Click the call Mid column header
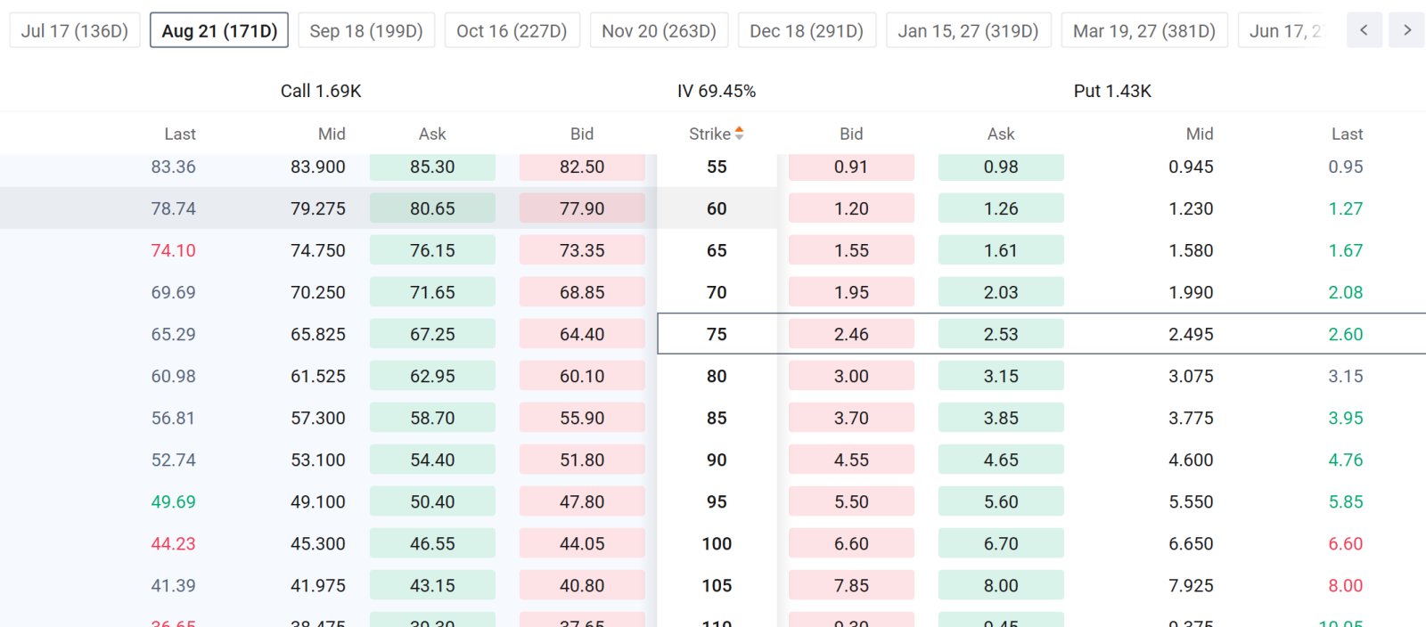The image size is (1426, 627). [x=332, y=134]
